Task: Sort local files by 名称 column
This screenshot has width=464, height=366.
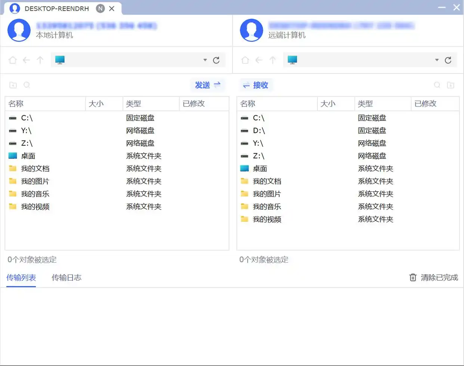Action: tap(45, 104)
